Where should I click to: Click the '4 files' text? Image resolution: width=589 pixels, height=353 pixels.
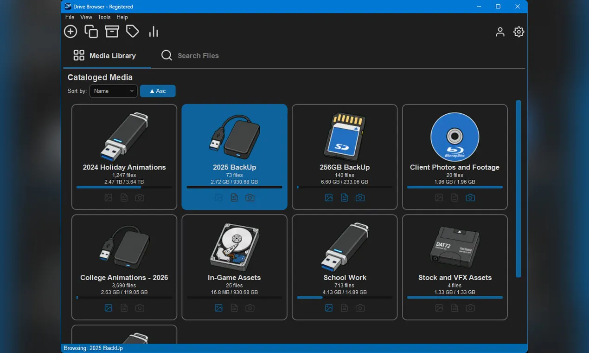[x=455, y=286]
